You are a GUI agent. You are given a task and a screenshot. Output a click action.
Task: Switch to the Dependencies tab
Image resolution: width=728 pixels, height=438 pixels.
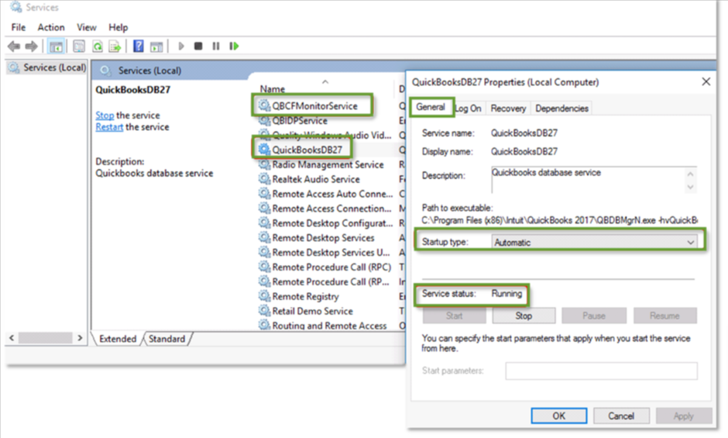[x=561, y=109]
